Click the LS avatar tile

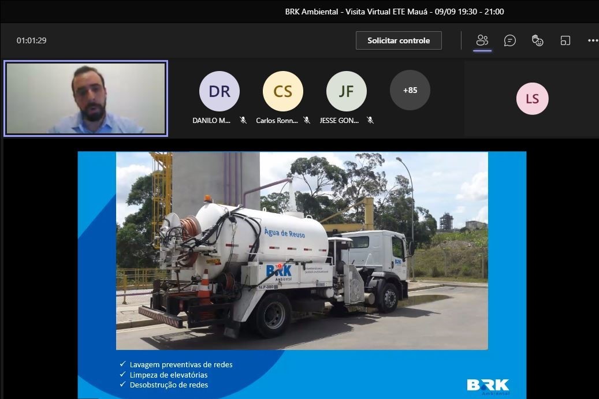pyautogui.click(x=532, y=99)
